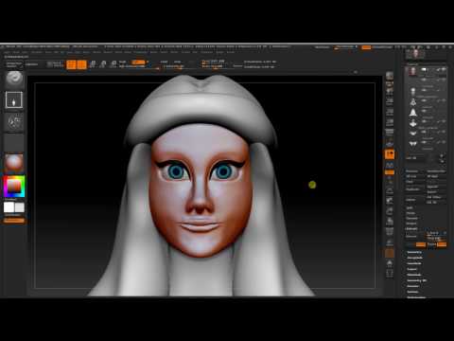This screenshot has width=454, height=341.
Task: Open LightBox from the top shelf
Action: pos(31,64)
